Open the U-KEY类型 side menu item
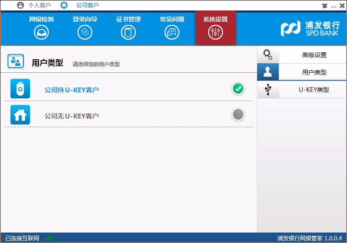 [x=313, y=90]
